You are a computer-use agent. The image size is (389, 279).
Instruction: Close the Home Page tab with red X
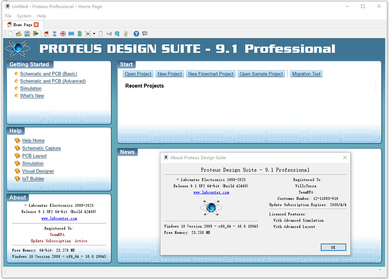pos(36,25)
